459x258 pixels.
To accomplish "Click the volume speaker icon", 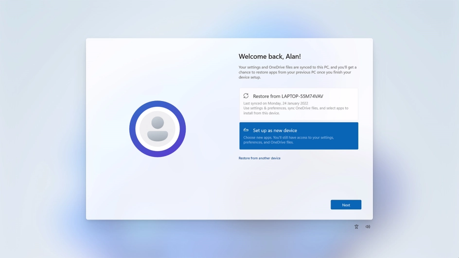I will pos(368,226).
